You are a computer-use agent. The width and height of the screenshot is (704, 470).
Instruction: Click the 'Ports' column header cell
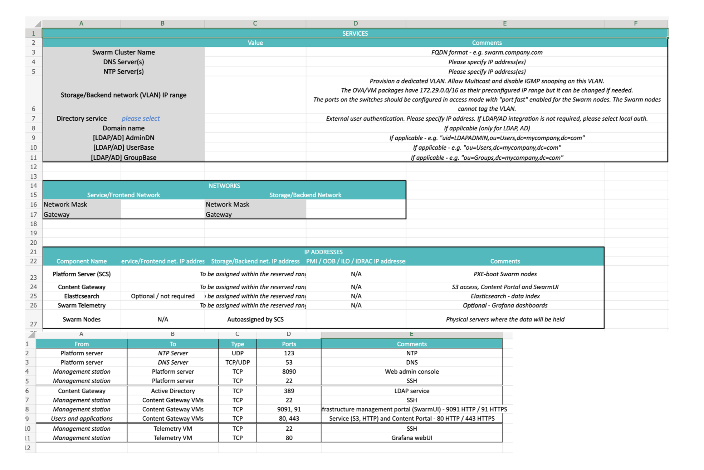[289, 344]
